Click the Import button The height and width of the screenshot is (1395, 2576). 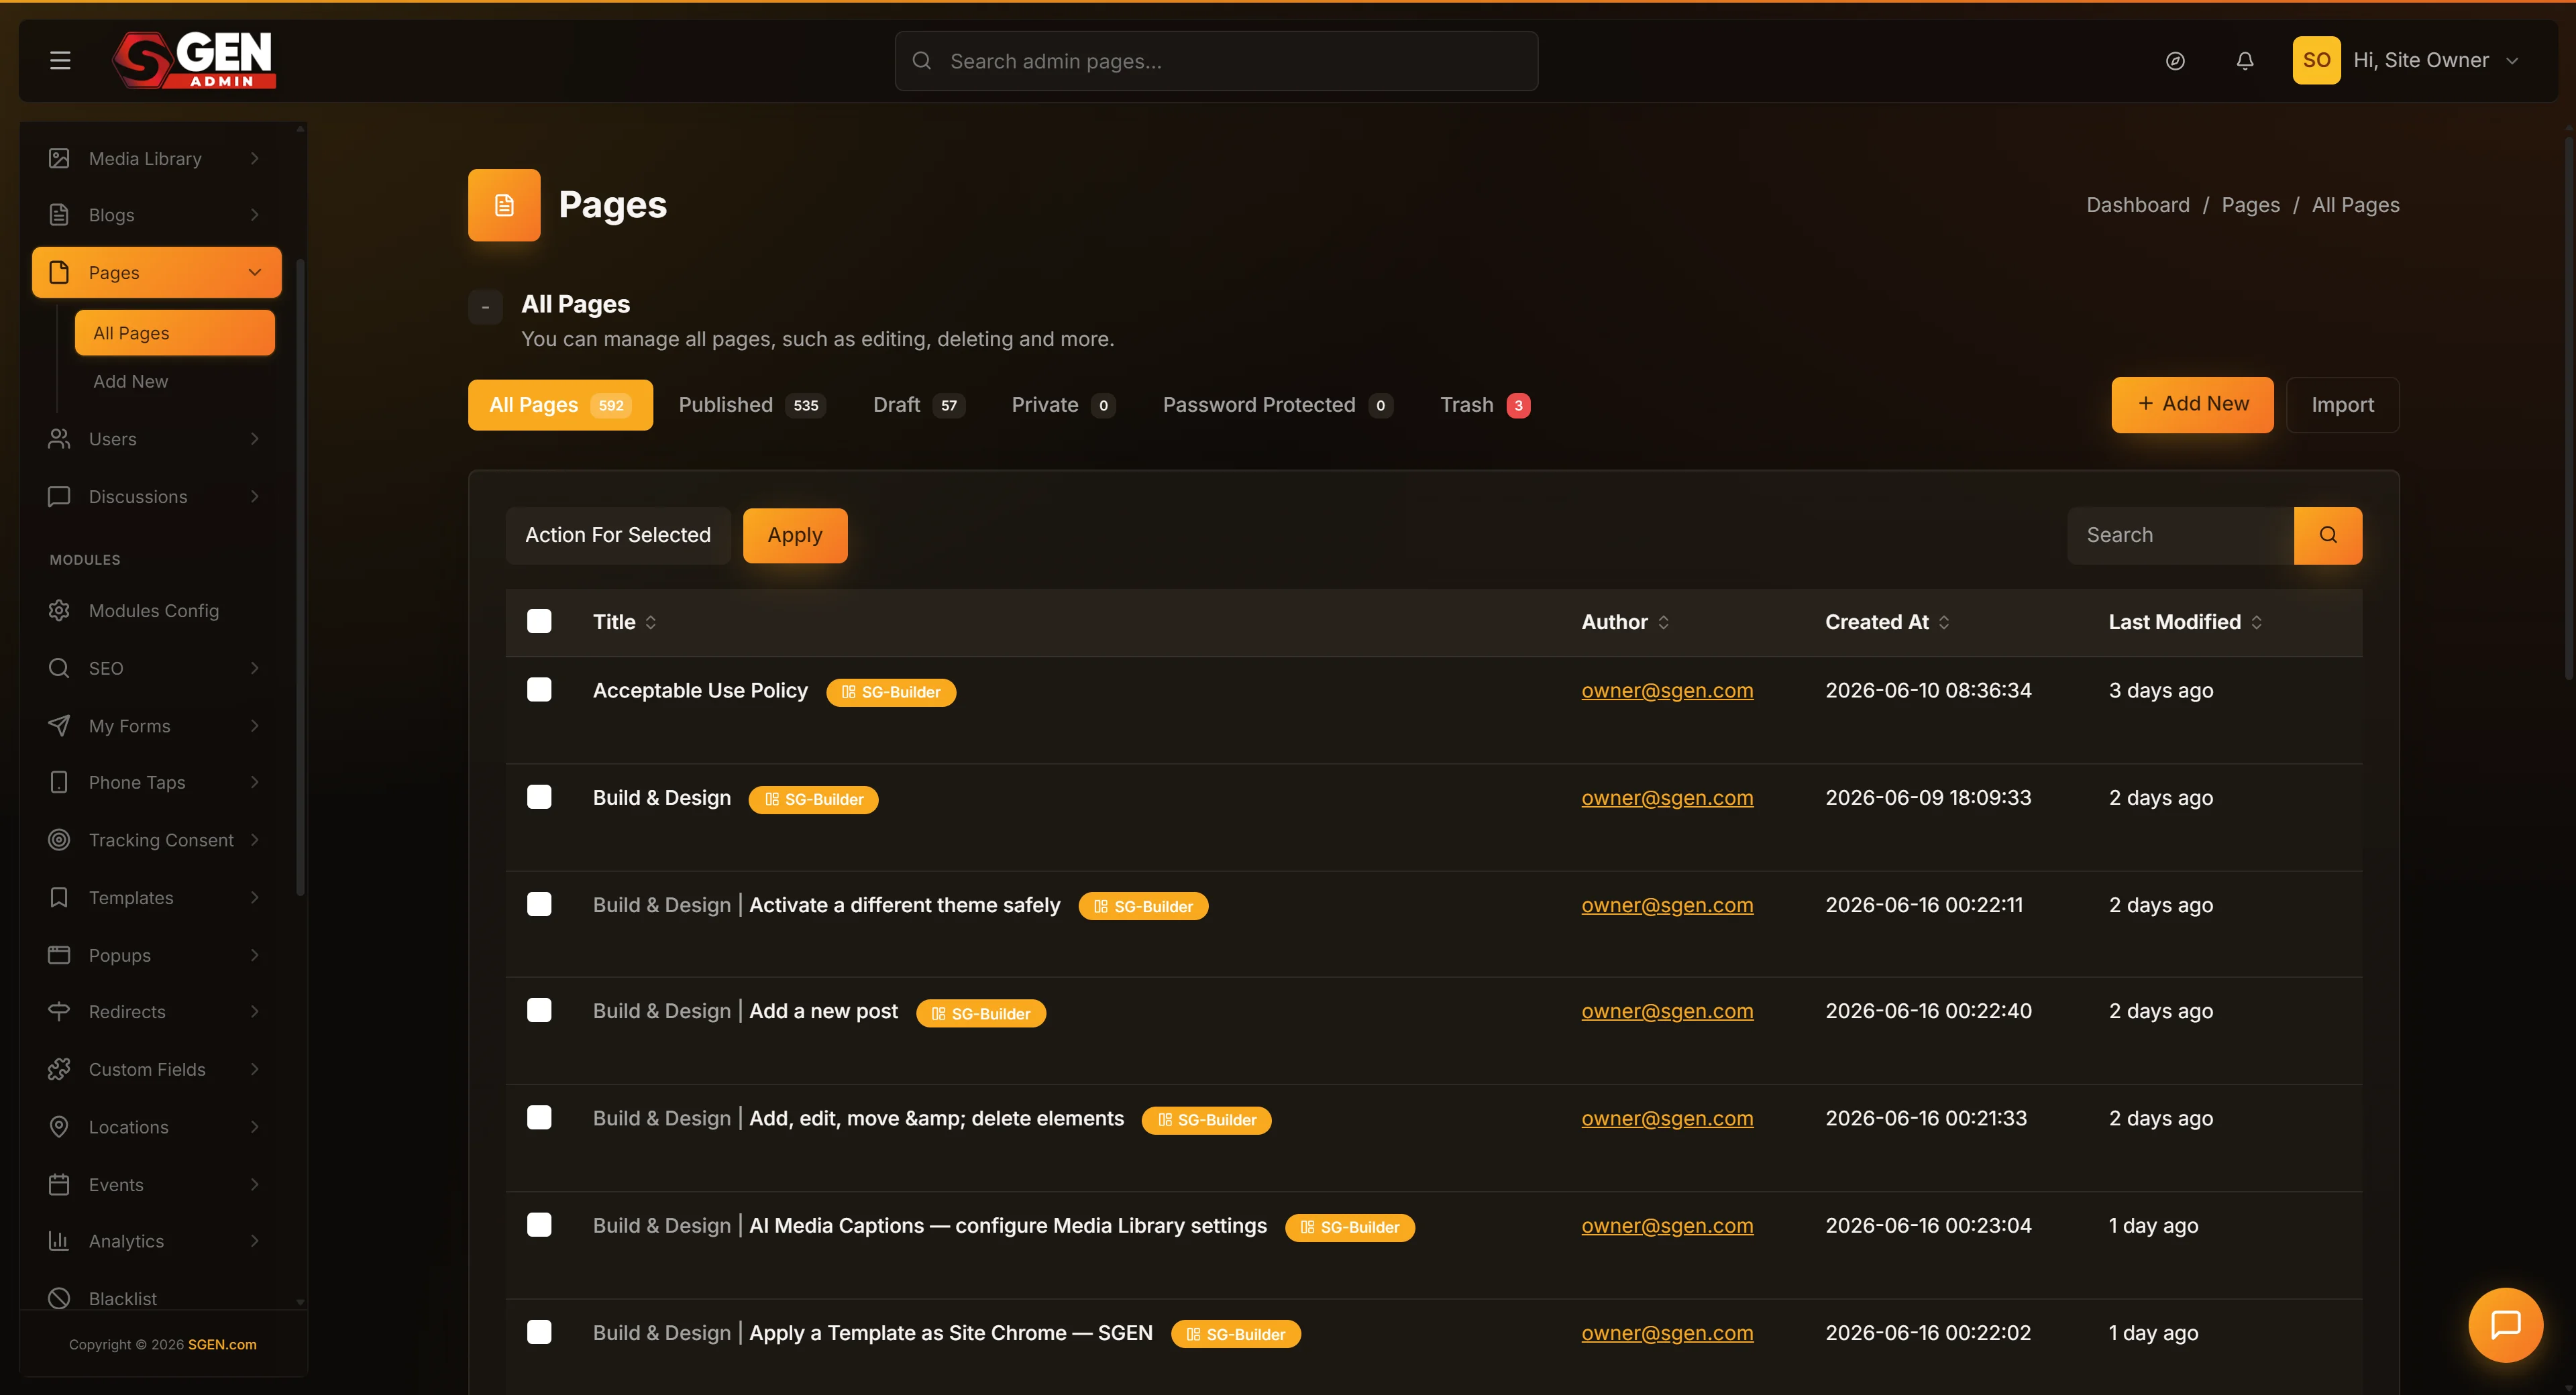pyautogui.click(x=2342, y=405)
